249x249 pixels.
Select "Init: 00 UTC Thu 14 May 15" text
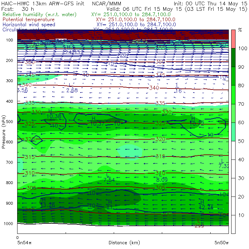(x=210, y=3)
